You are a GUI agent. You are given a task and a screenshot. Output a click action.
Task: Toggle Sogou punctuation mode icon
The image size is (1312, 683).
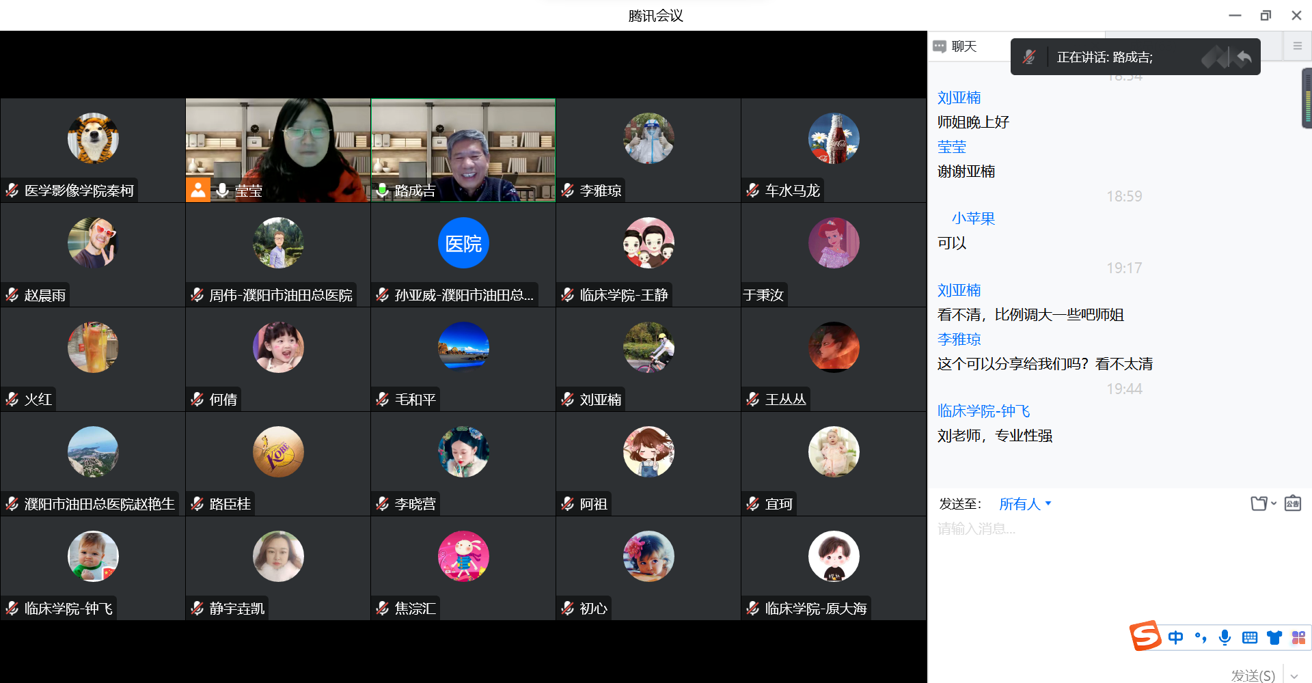point(1200,637)
